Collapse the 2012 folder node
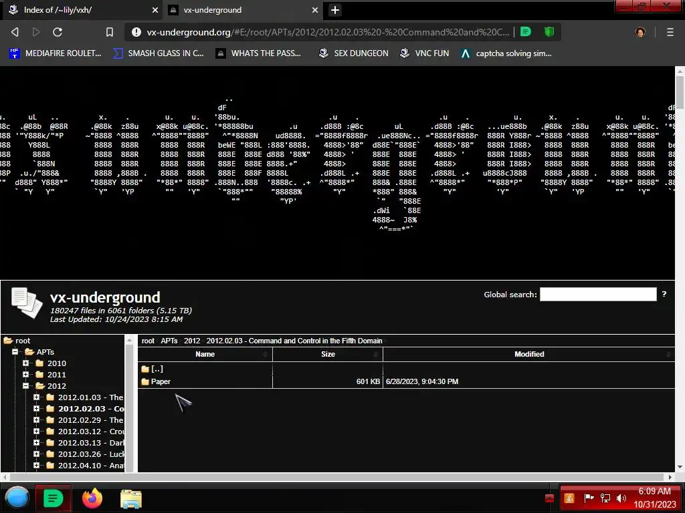This screenshot has width=685, height=513. 26,385
